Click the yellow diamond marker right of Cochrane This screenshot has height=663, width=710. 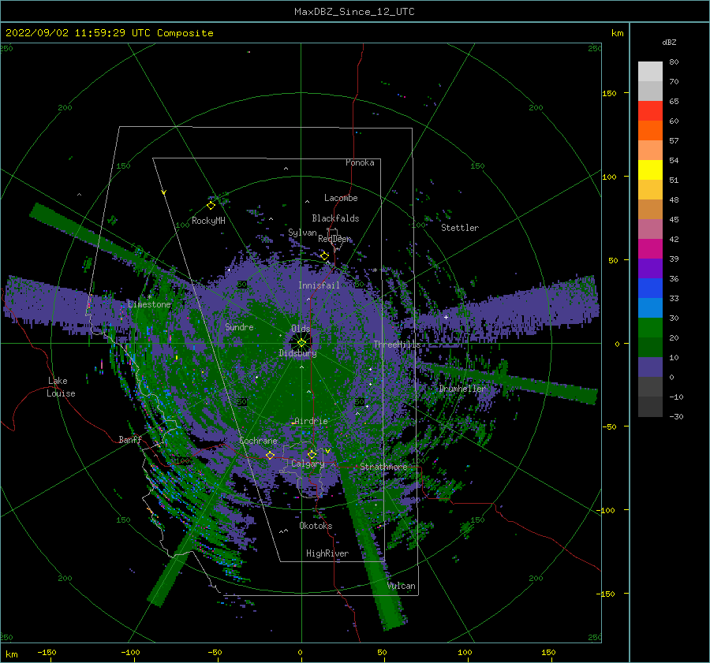tap(270, 455)
